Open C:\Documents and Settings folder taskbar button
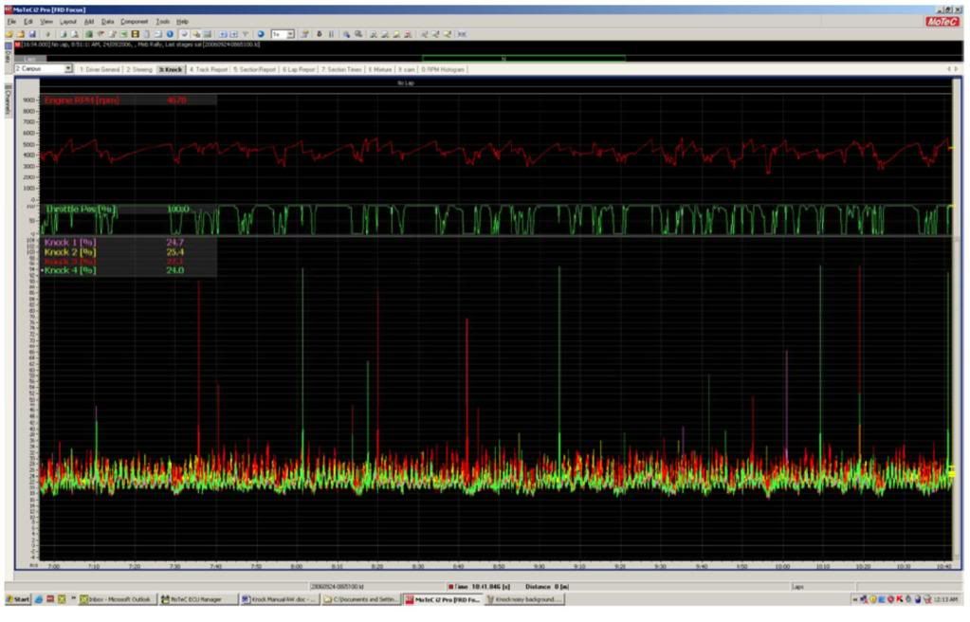The image size is (970, 622). point(360,600)
